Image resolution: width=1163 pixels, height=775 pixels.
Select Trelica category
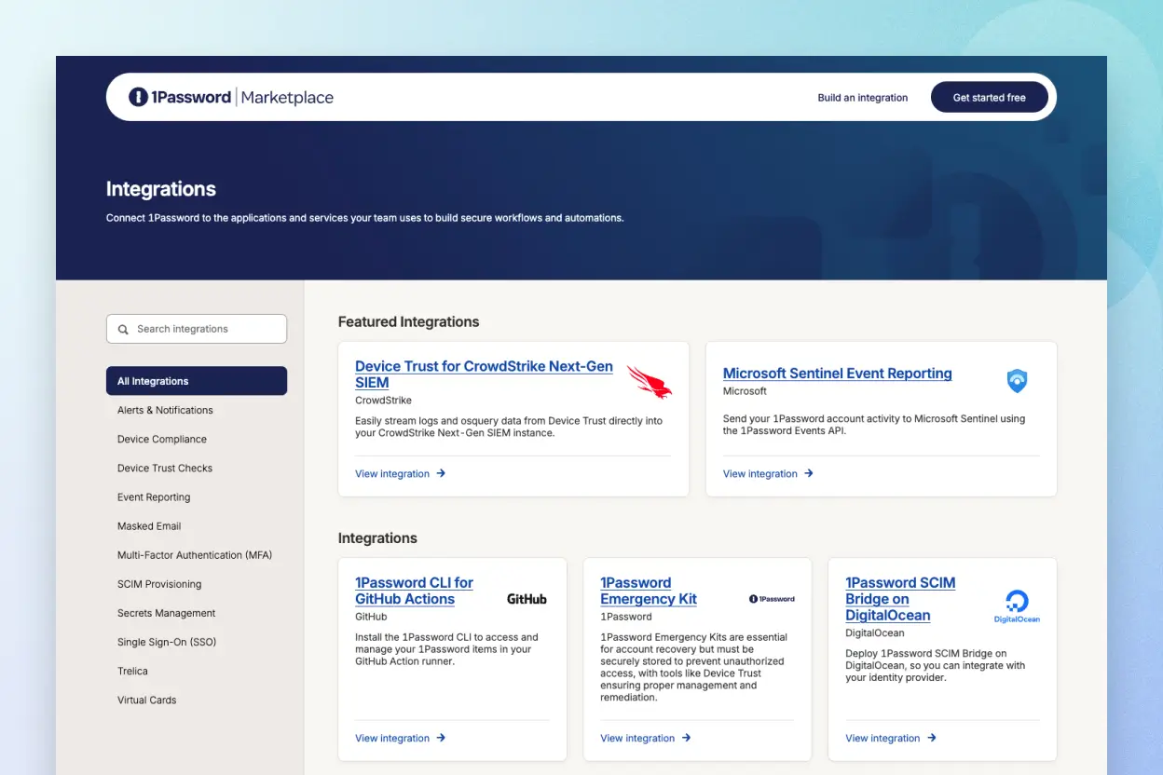tap(197, 671)
